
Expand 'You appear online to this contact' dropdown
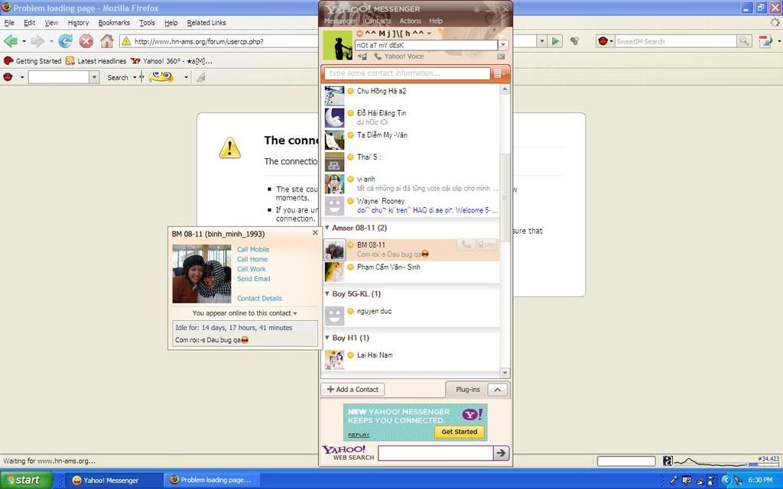(295, 313)
